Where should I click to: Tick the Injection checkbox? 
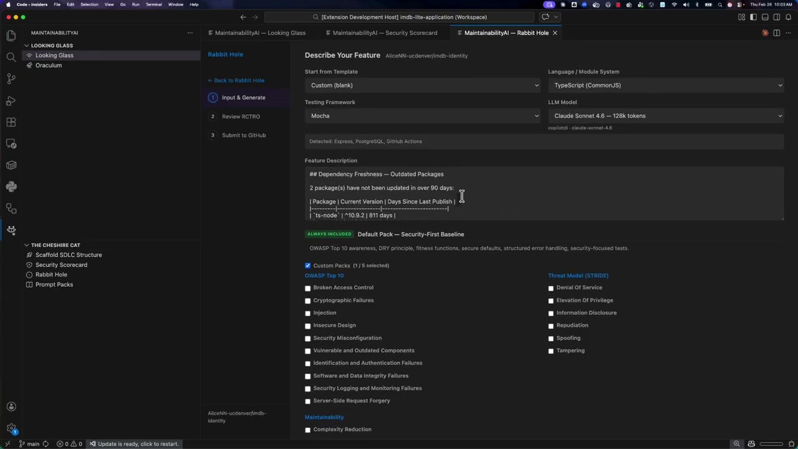pos(307,313)
